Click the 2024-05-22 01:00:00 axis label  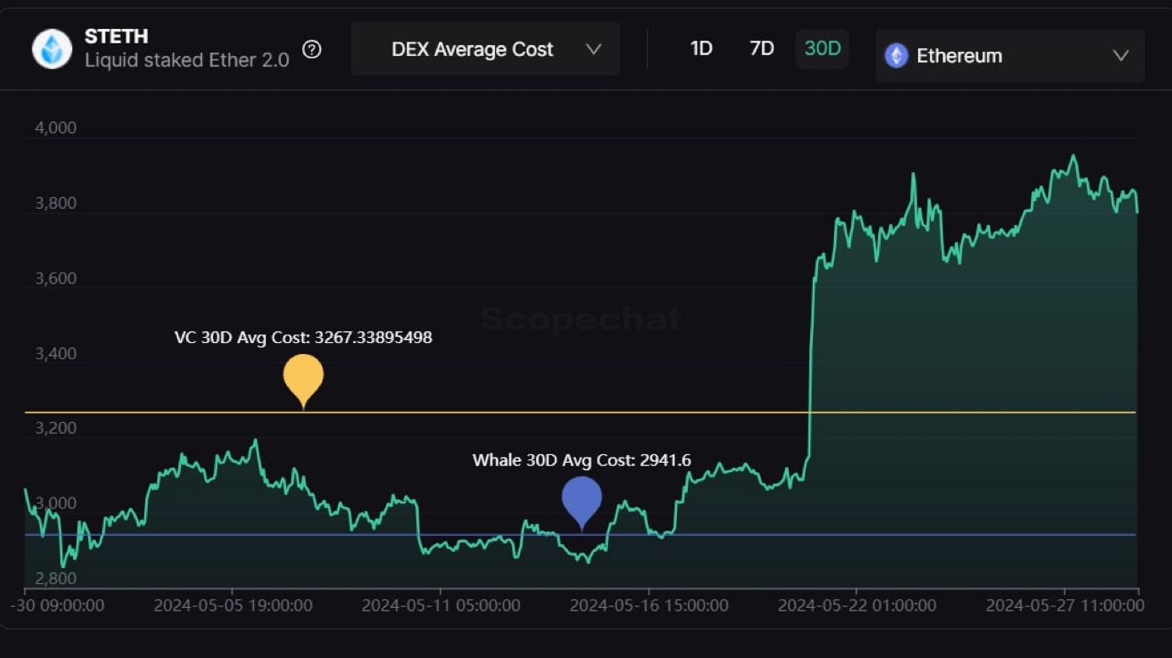tap(856, 605)
